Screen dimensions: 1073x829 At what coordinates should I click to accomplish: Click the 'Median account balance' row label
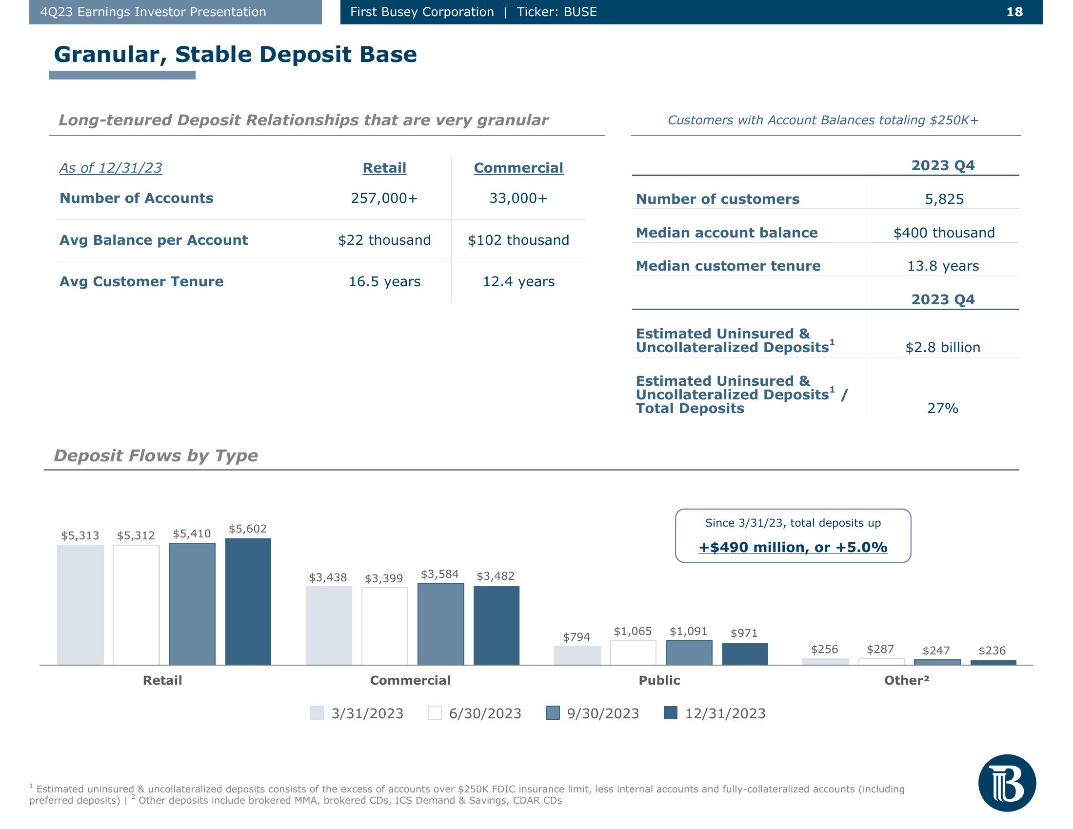727,233
